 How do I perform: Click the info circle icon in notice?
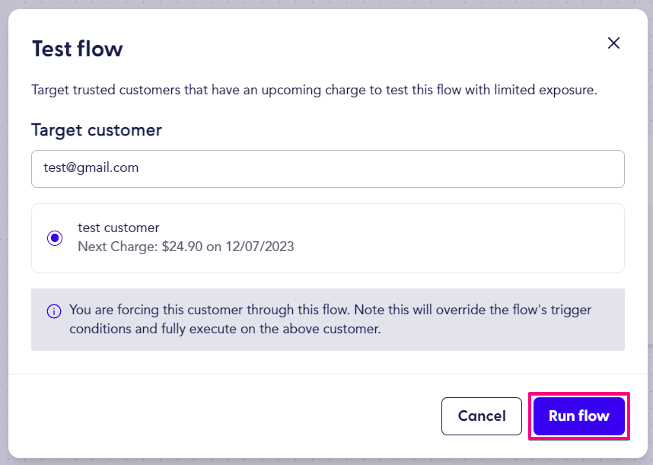54,311
